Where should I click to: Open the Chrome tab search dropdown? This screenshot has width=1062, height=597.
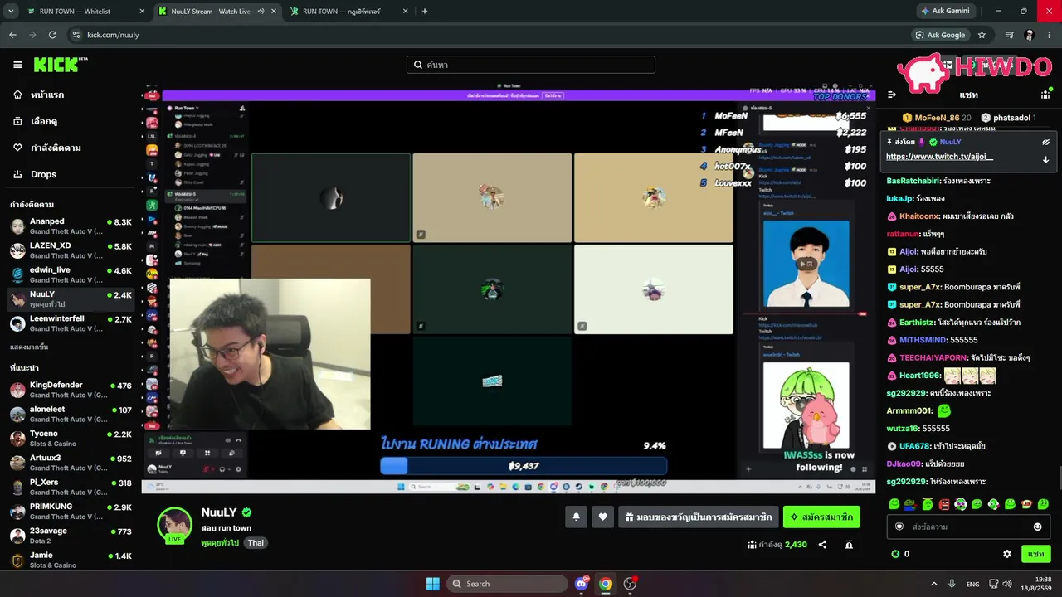tap(11, 12)
